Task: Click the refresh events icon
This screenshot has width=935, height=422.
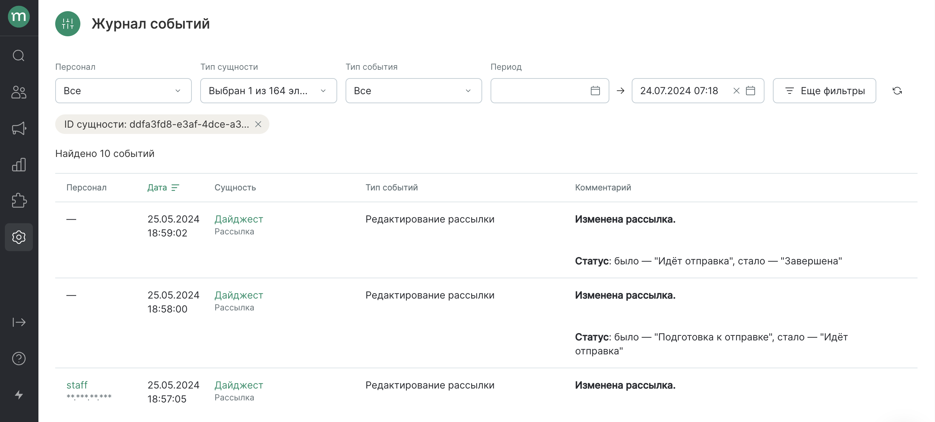Action: [897, 91]
